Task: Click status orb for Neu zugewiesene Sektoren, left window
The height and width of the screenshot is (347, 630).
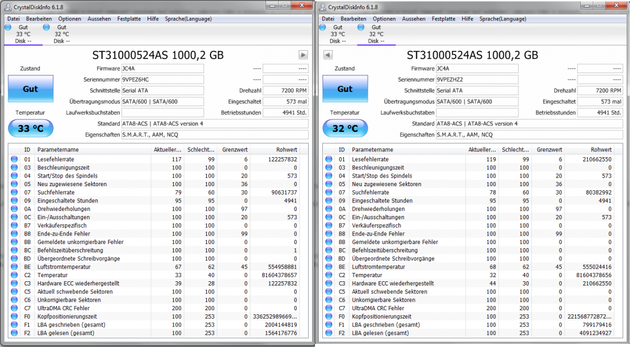Action: [x=14, y=184]
